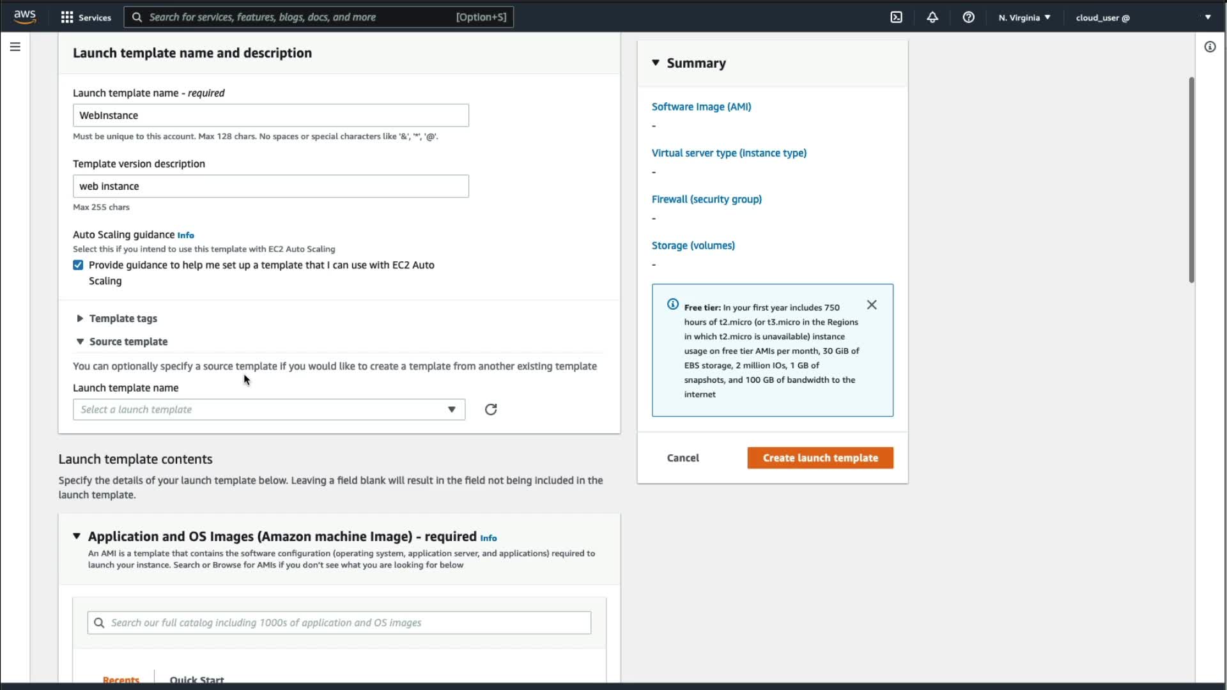Open the info panel icon at right

point(1210,47)
